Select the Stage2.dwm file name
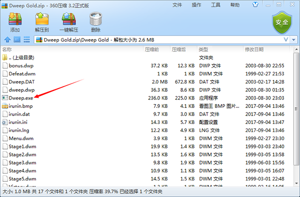The width and height of the screenshot is (300, 197). (x=22, y=154)
